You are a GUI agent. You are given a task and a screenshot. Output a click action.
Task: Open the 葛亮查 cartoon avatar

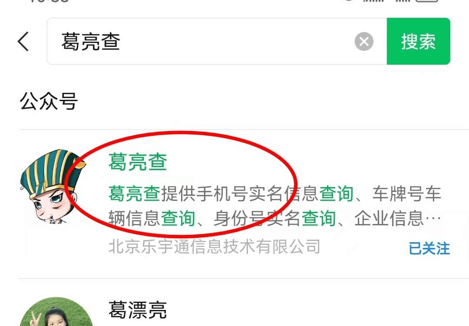click(53, 187)
